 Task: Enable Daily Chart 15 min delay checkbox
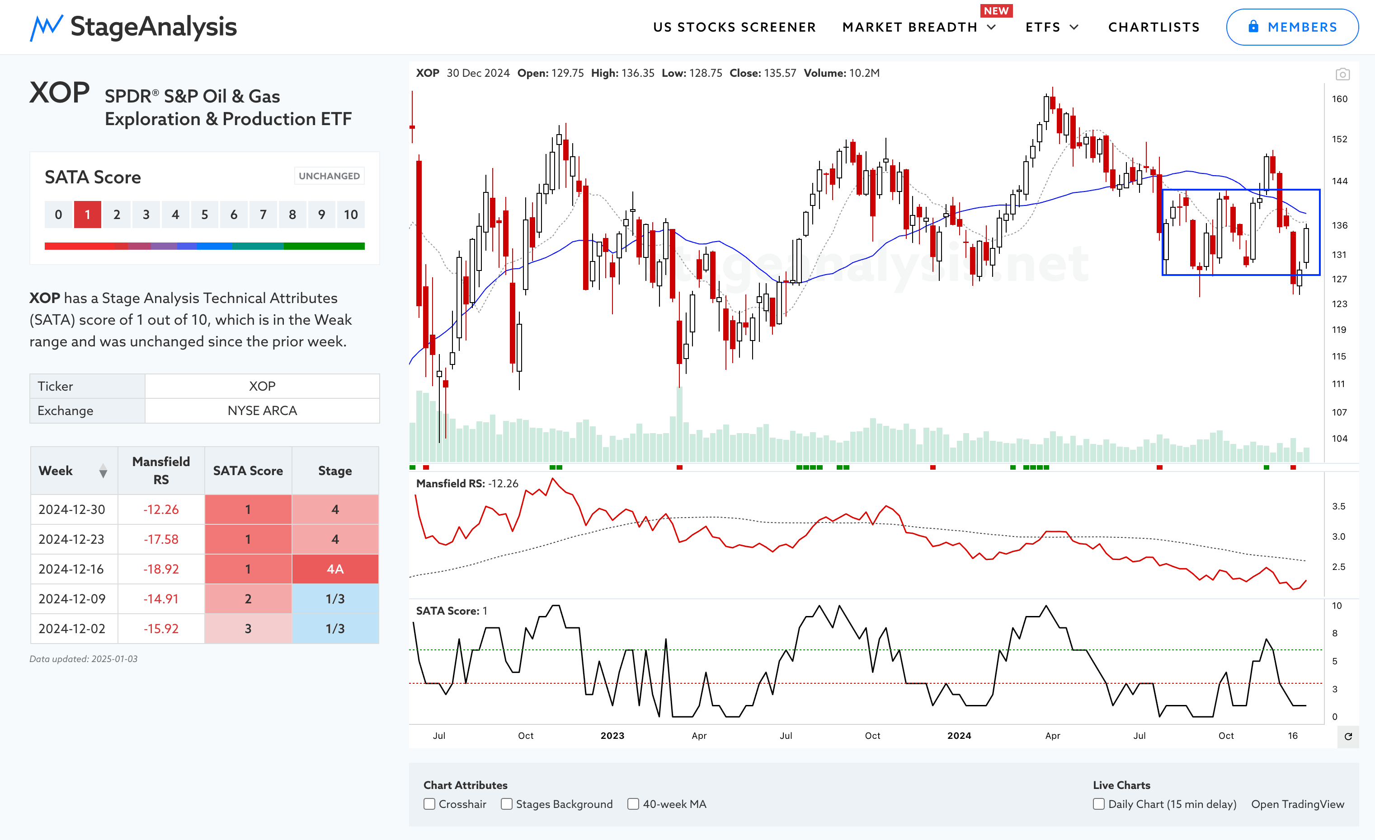(1099, 804)
